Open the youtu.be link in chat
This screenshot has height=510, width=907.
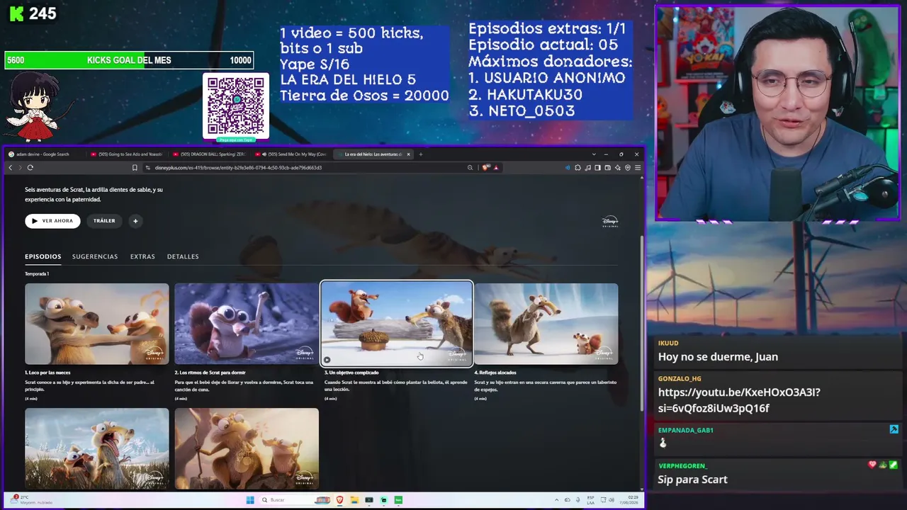click(x=739, y=400)
